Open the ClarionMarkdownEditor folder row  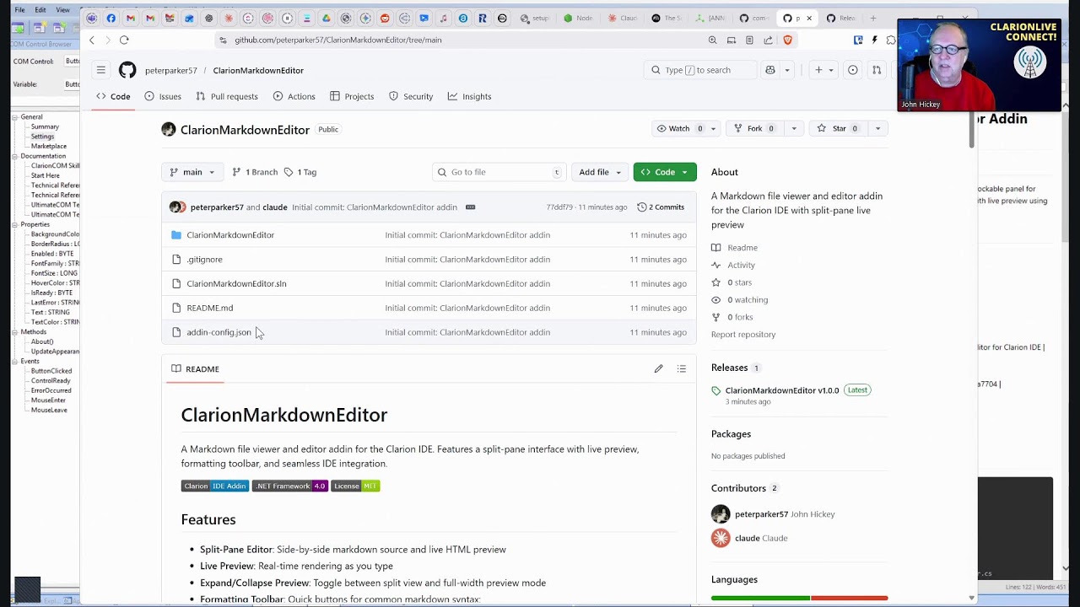pos(429,234)
